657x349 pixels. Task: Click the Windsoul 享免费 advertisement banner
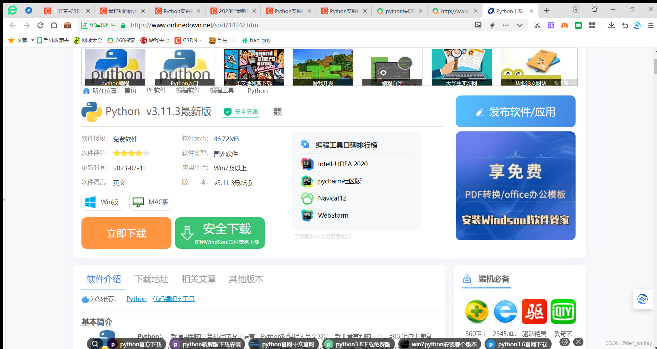click(x=516, y=186)
